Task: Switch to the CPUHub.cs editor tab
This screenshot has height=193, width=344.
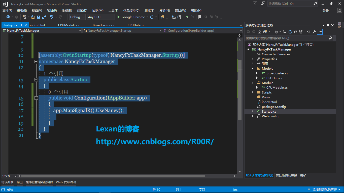Action: click(x=135, y=25)
